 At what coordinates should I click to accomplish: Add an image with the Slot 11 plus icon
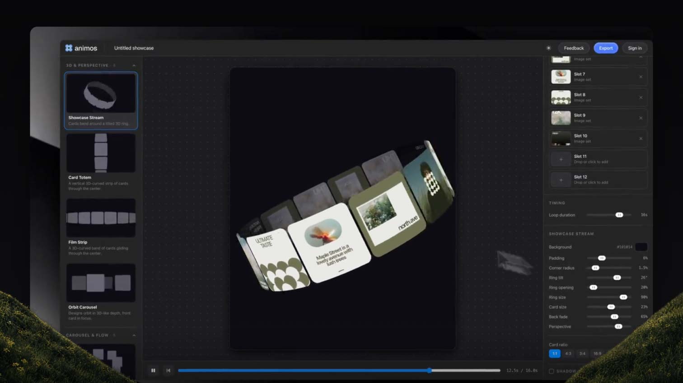(561, 159)
